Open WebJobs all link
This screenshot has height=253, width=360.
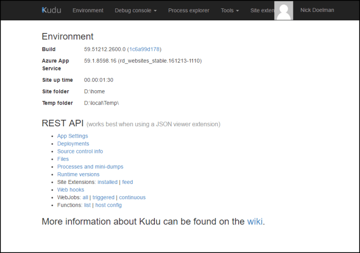85,197
